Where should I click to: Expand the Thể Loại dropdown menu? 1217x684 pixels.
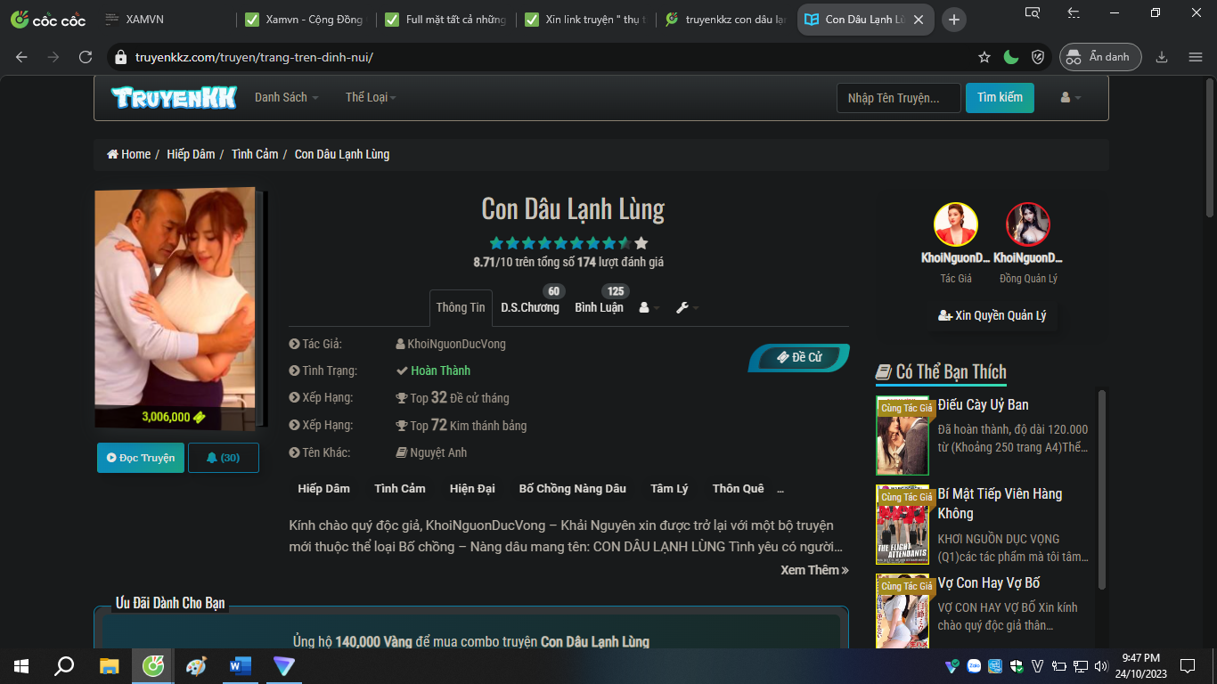(371, 98)
